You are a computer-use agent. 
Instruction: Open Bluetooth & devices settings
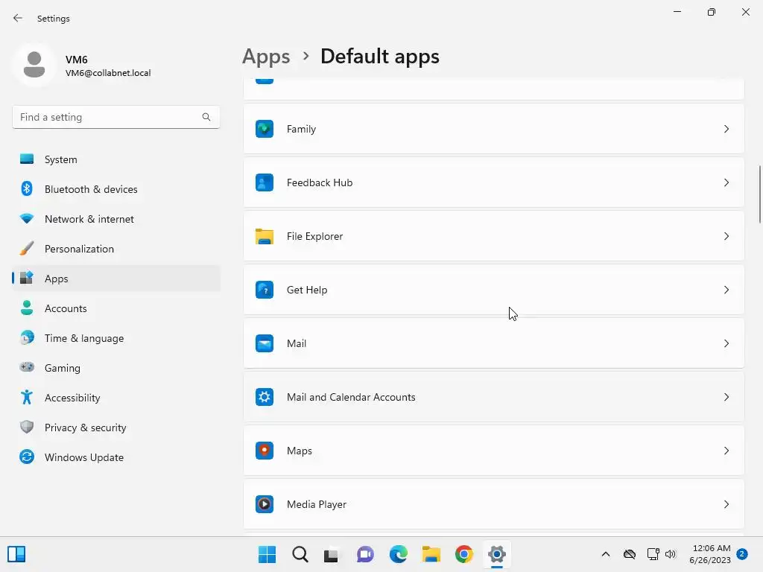click(115, 188)
